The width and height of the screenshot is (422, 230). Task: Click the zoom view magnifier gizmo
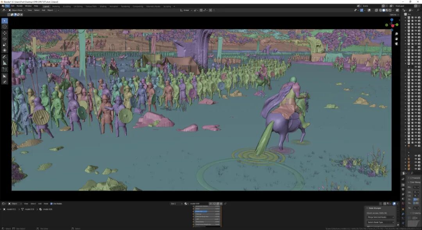pos(397,34)
